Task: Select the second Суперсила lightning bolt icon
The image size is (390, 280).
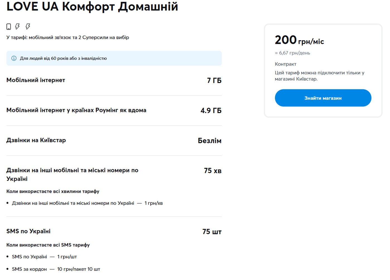Action: pyautogui.click(x=27, y=26)
